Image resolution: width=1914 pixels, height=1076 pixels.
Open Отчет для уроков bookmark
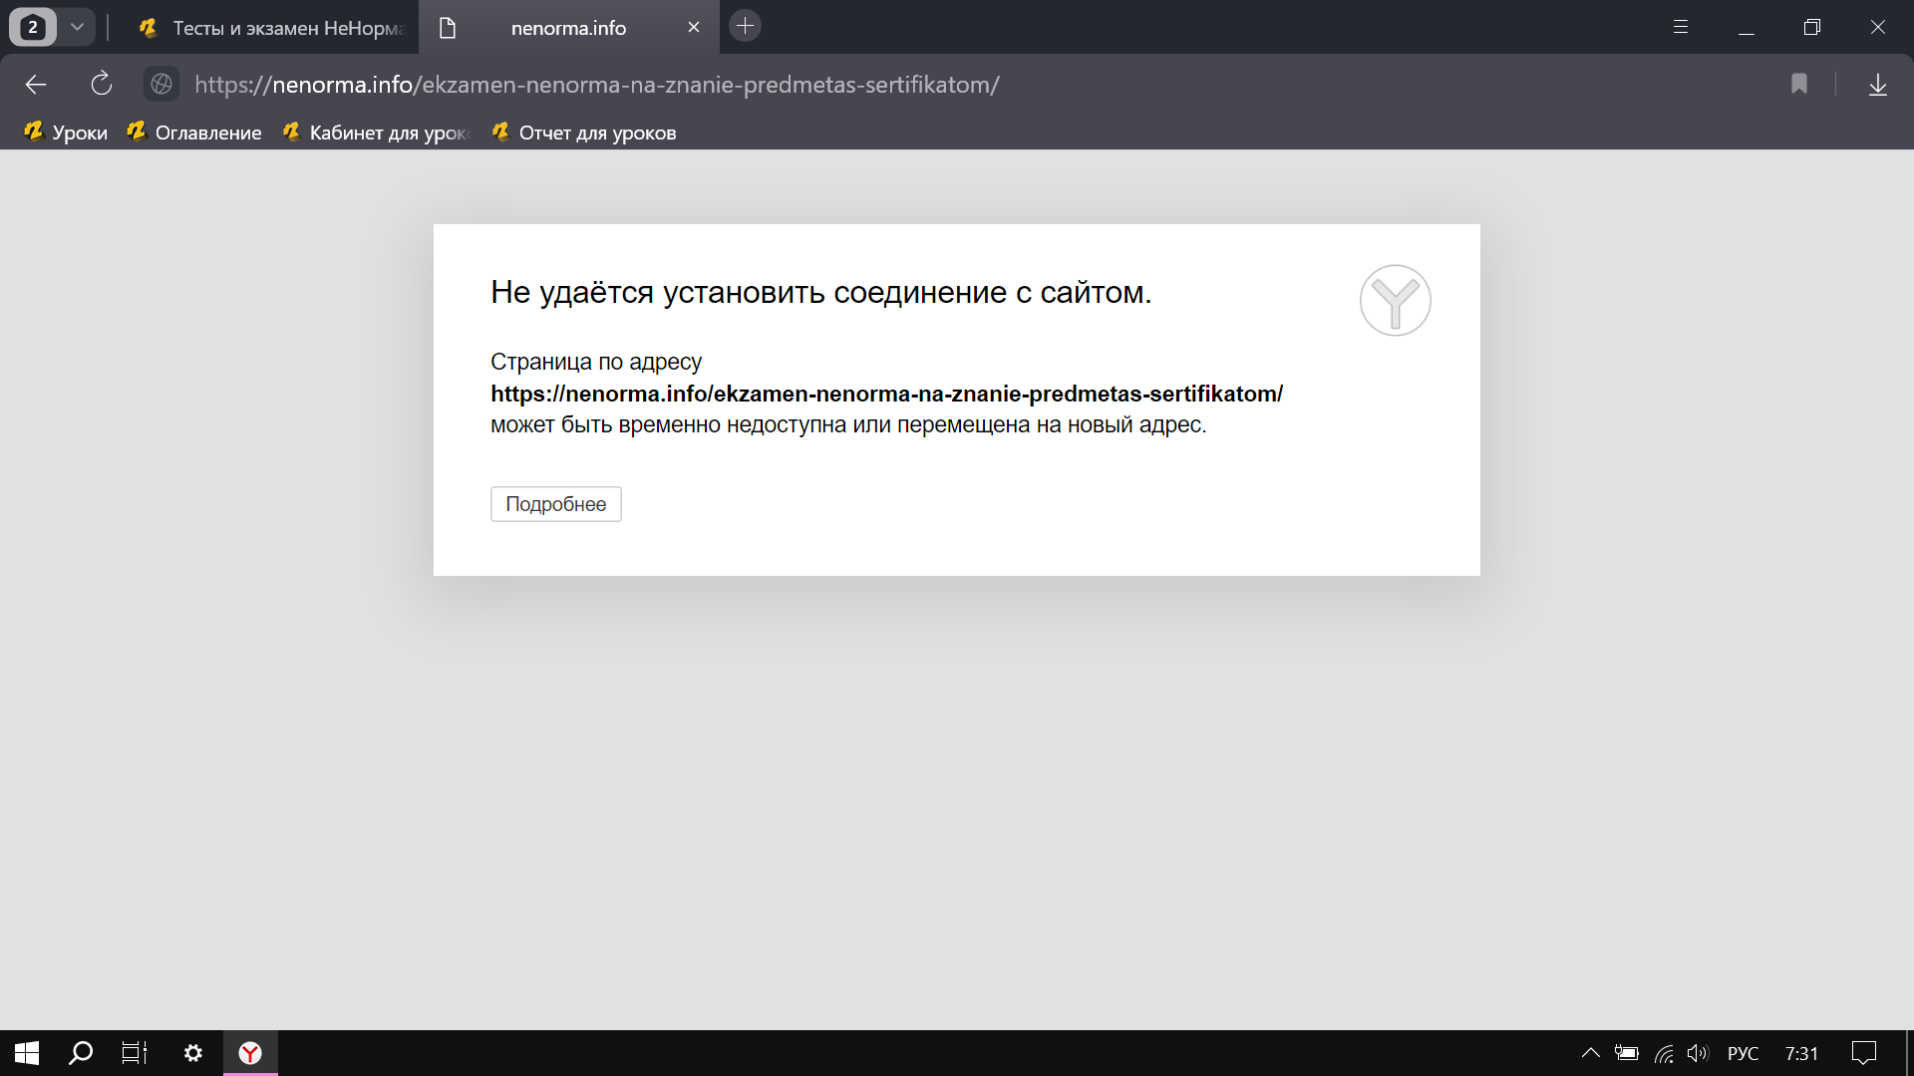pos(584,133)
